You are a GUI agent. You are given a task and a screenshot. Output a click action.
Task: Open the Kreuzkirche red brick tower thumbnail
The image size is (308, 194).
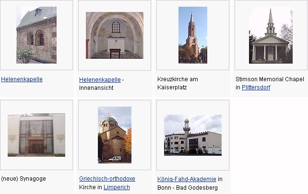[193, 35]
